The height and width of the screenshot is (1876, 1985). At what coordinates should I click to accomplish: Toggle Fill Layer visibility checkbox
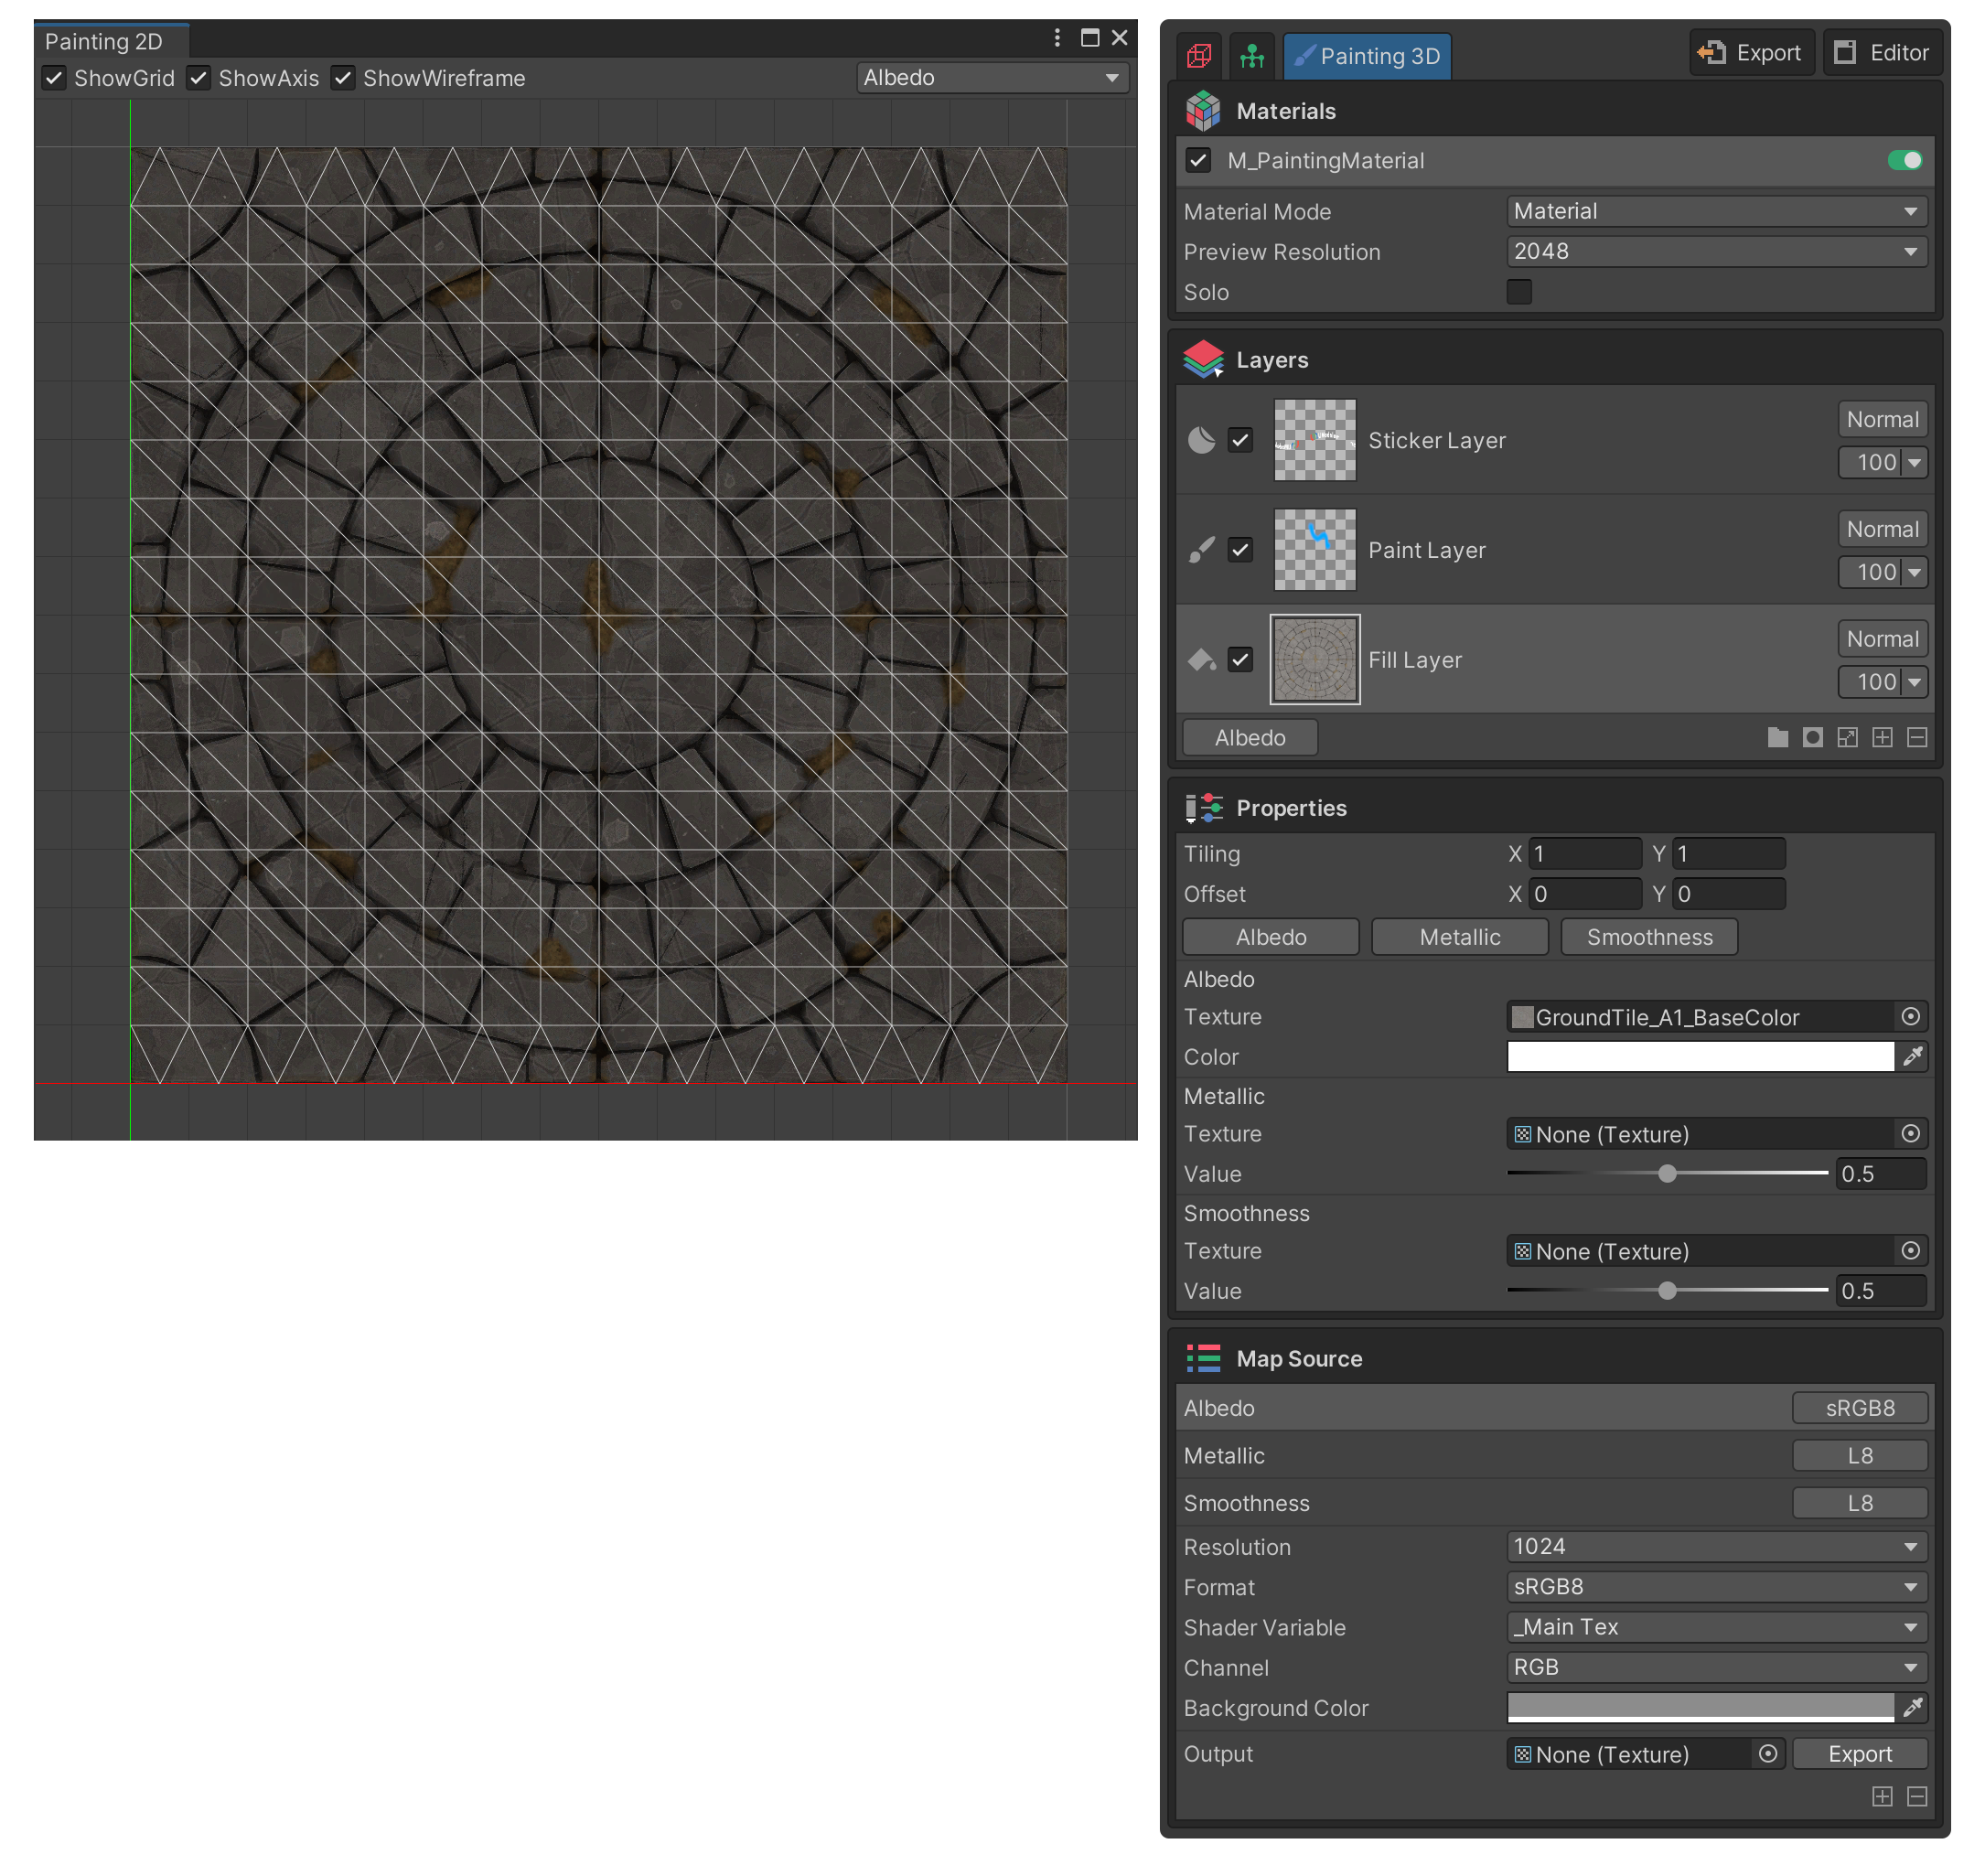(x=1239, y=659)
